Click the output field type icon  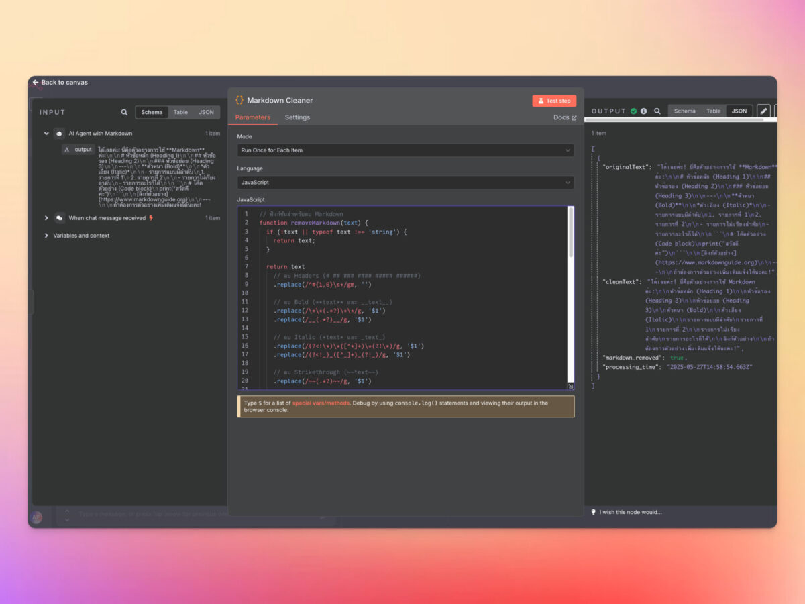click(66, 150)
